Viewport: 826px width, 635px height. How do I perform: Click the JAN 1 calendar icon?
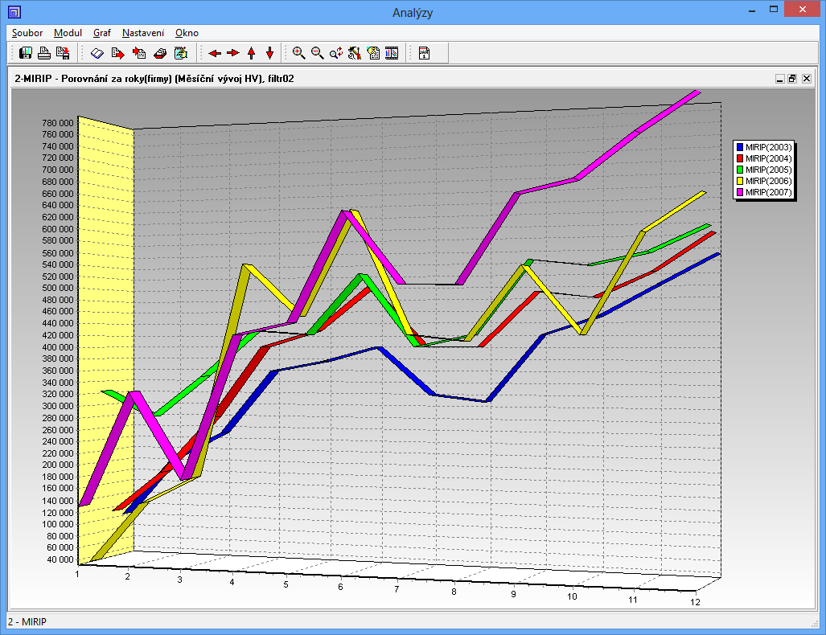[424, 53]
